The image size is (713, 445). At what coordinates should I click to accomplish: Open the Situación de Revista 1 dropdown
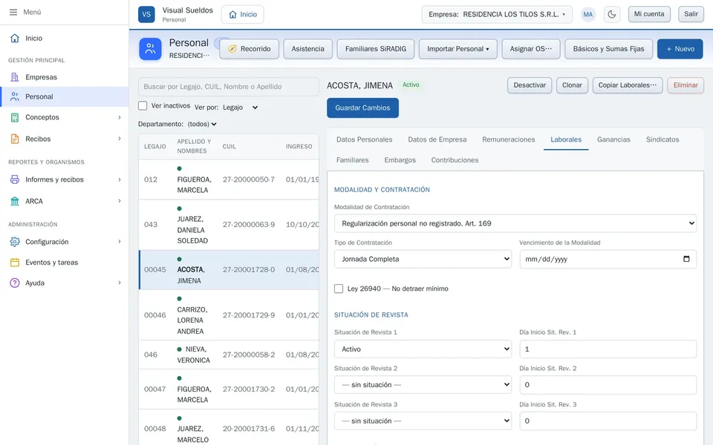[423, 349]
